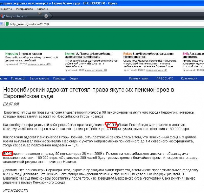Click the word ЕСПЧ in second paragraph
This screenshot has height=193, width=204.
click(x=111, y=125)
